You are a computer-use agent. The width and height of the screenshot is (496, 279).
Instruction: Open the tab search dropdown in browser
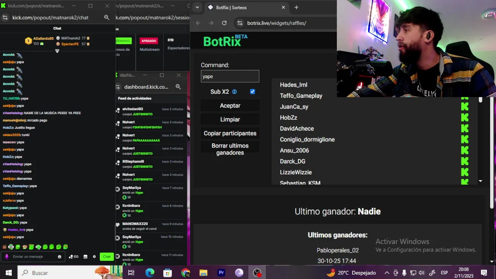(197, 7)
